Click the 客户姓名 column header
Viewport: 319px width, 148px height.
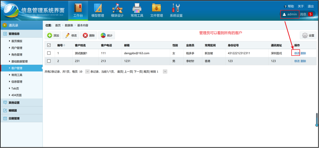pyautogui.click(x=80, y=45)
